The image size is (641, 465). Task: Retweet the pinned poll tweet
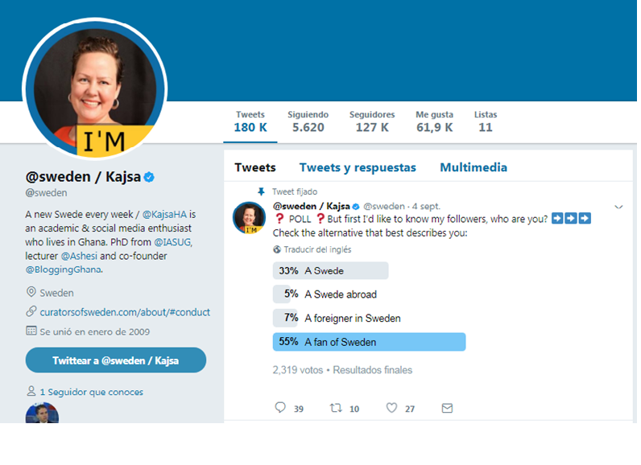point(336,407)
